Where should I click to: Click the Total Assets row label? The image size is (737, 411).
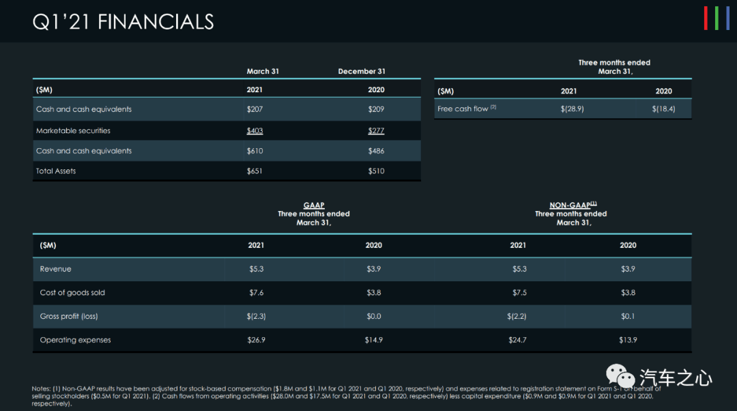click(x=56, y=171)
